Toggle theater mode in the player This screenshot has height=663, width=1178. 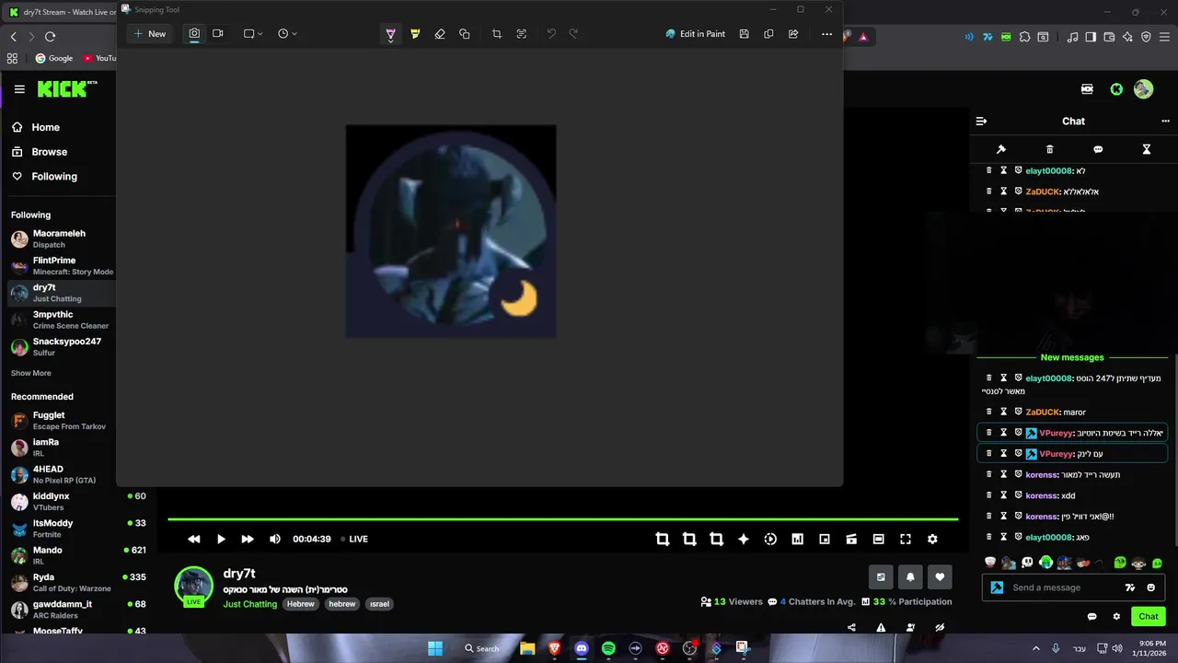pos(878,539)
